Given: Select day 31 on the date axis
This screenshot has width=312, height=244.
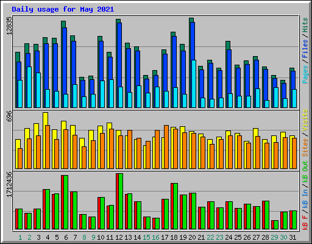Looking at the screenshot, I should [292, 237].
